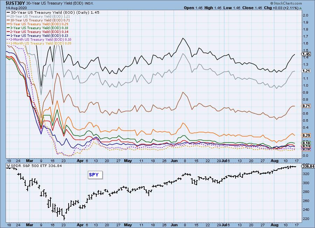Select the 10-Year US Treasury Yield legend entry
This screenshot has width=315, height=228.
pos(38,20)
